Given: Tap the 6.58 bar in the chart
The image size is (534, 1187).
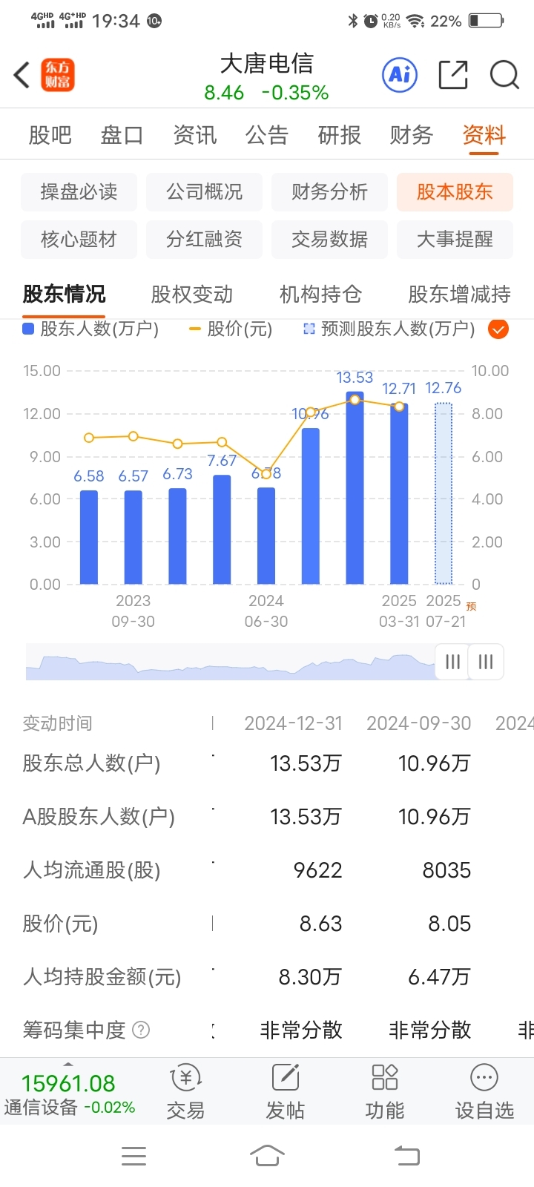Looking at the screenshot, I should [x=89, y=537].
